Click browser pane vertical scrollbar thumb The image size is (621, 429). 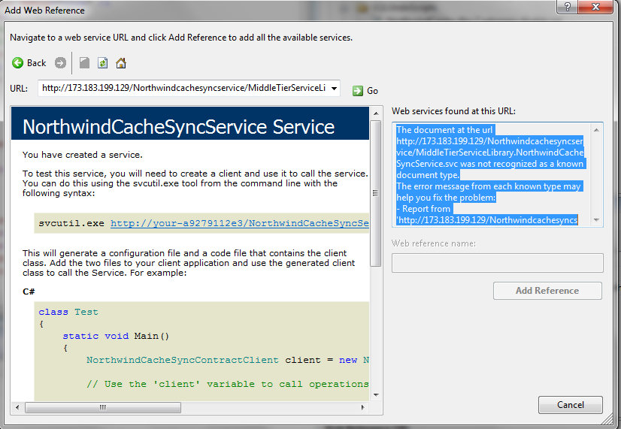(x=375, y=193)
